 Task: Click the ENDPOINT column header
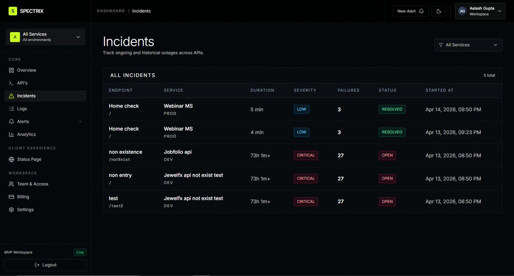121,90
